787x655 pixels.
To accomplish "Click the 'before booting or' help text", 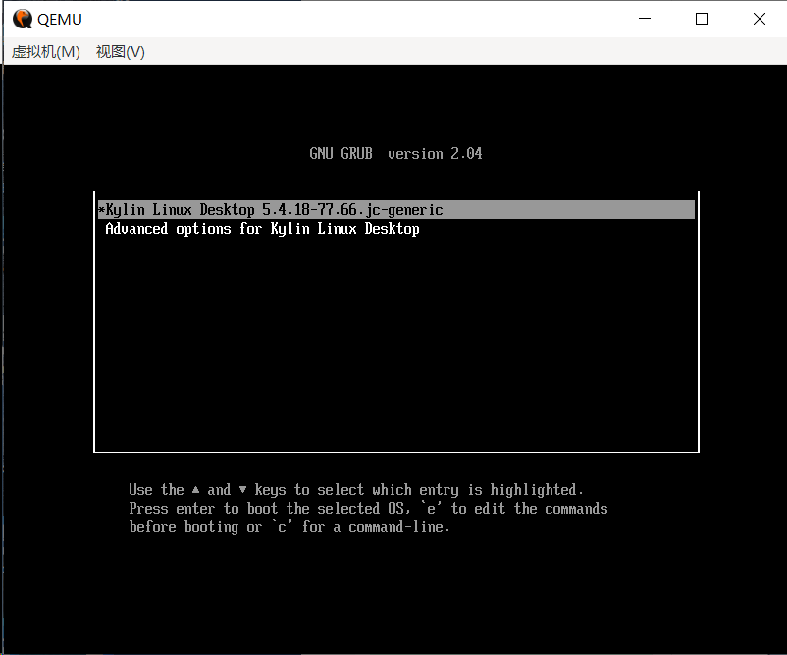I will click(x=195, y=527).
